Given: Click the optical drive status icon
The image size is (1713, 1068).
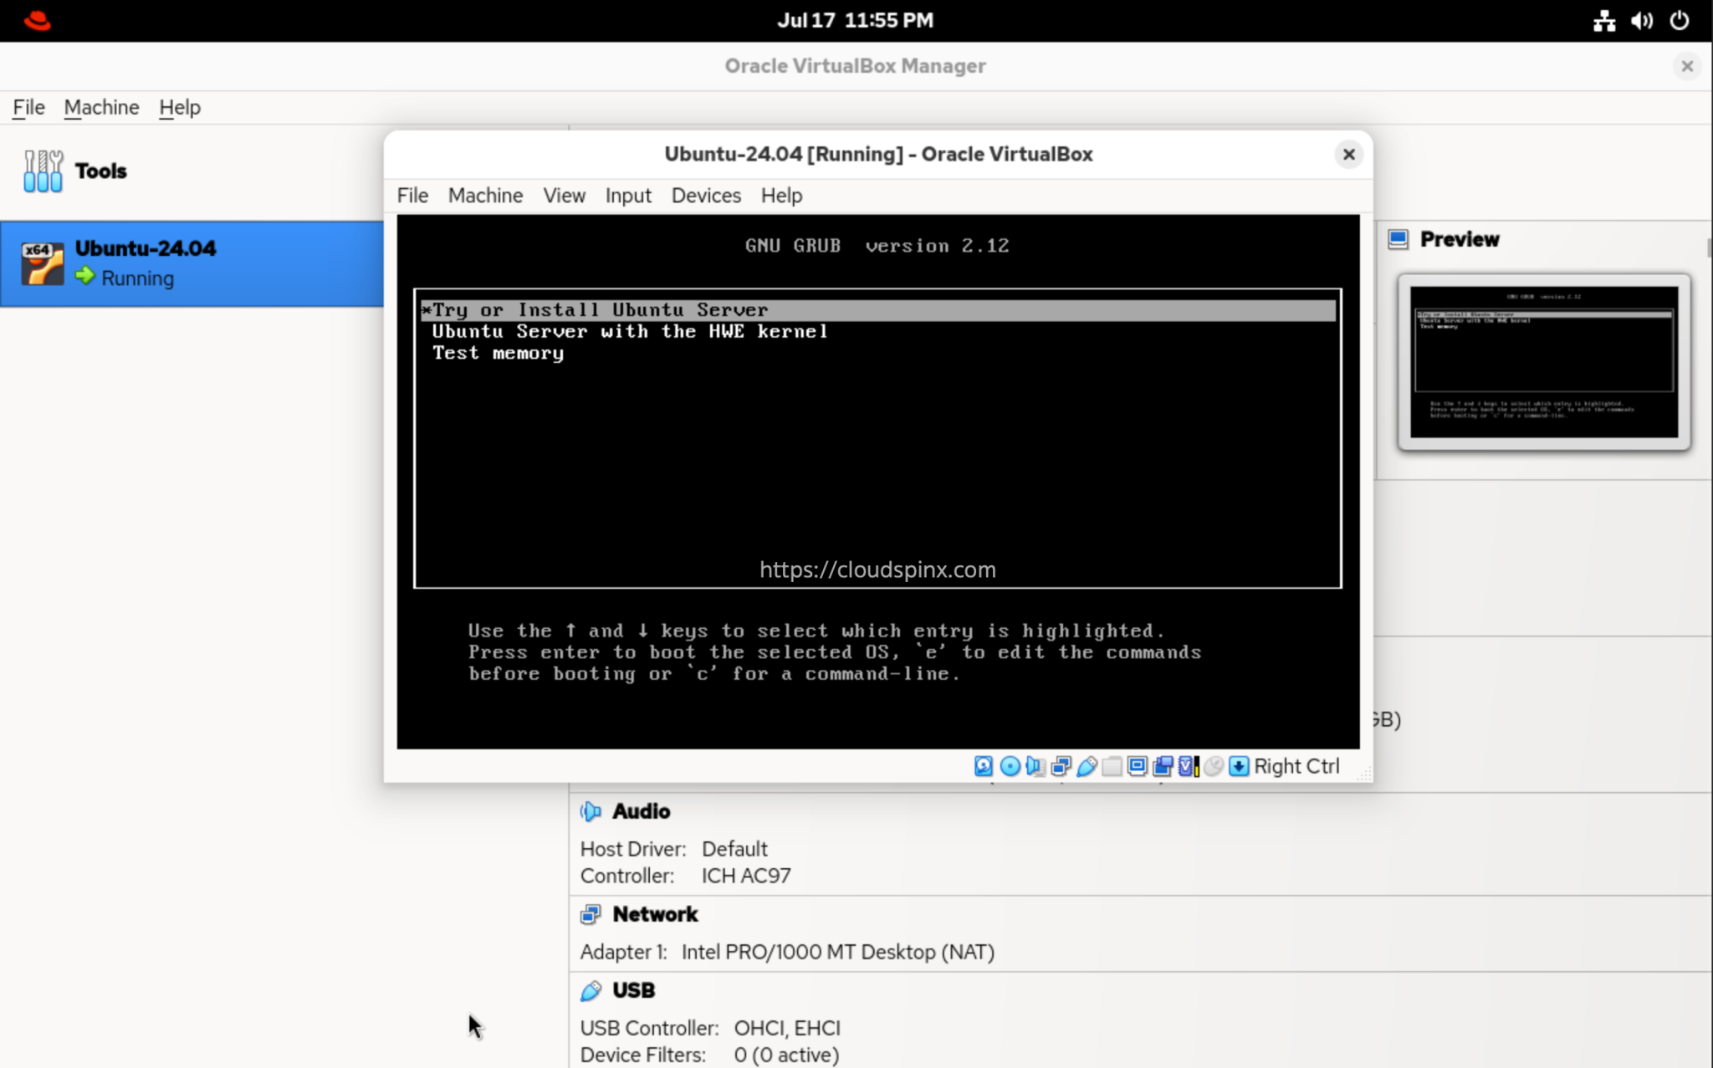Looking at the screenshot, I should pyautogui.click(x=1009, y=766).
